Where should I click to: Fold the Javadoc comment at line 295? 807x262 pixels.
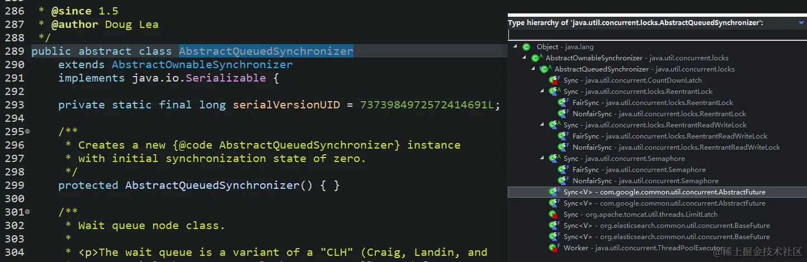click(27, 132)
